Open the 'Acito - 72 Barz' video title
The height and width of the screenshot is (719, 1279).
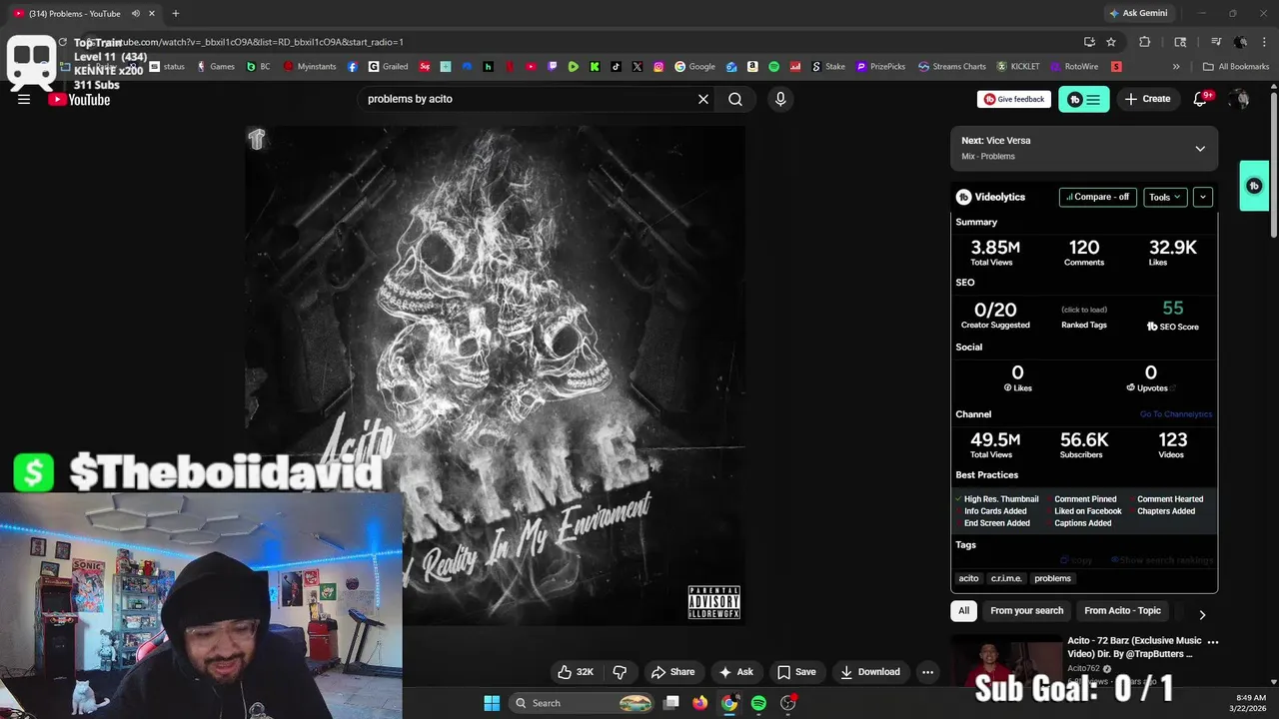pyautogui.click(x=1134, y=647)
